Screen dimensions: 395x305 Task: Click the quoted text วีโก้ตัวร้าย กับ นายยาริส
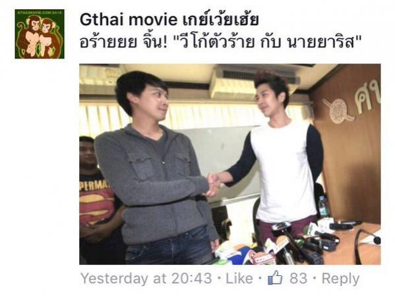point(268,42)
